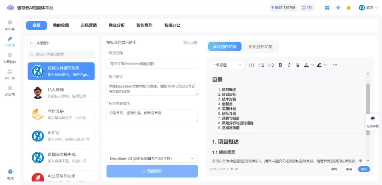Click the four-square apps grid icon
This screenshot has height=185, width=382.
(327, 8)
